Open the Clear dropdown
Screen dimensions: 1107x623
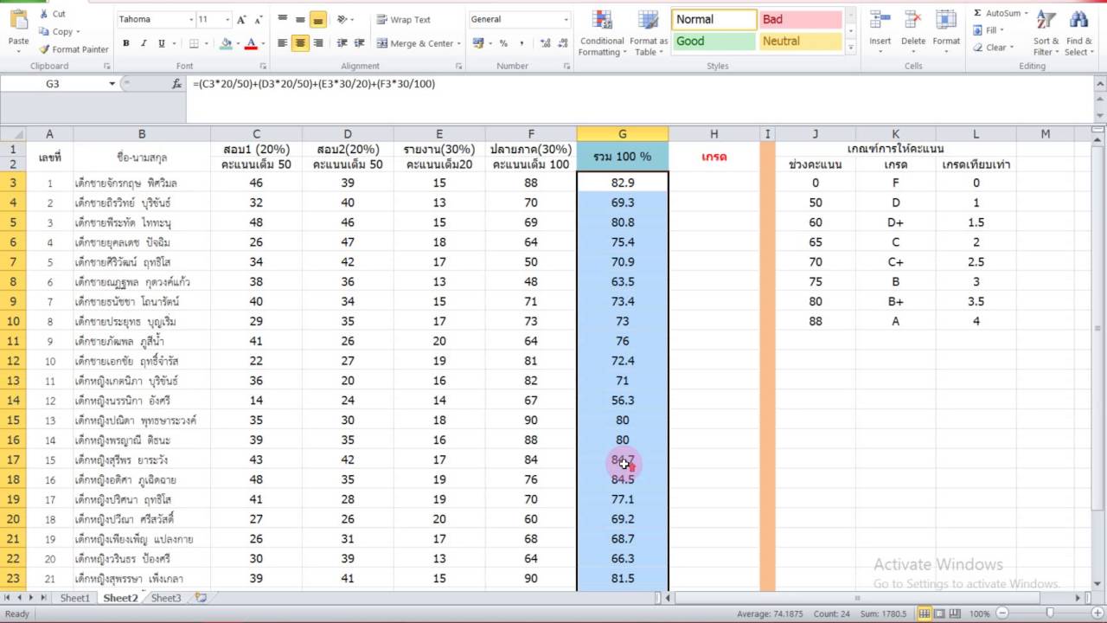993,48
